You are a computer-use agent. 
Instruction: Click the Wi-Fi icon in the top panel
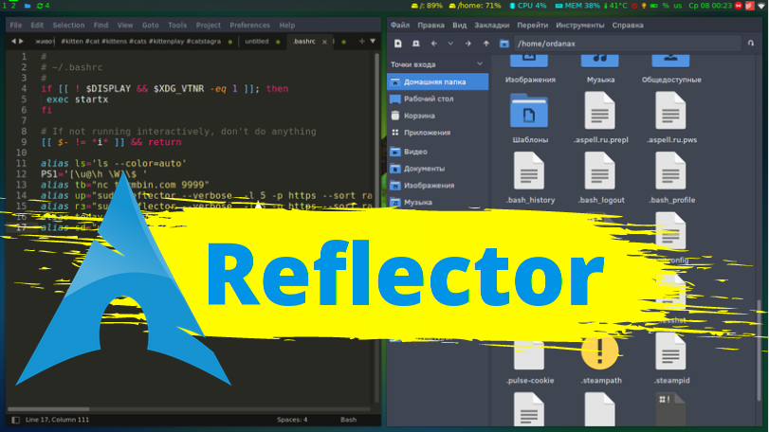[x=760, y=6]
